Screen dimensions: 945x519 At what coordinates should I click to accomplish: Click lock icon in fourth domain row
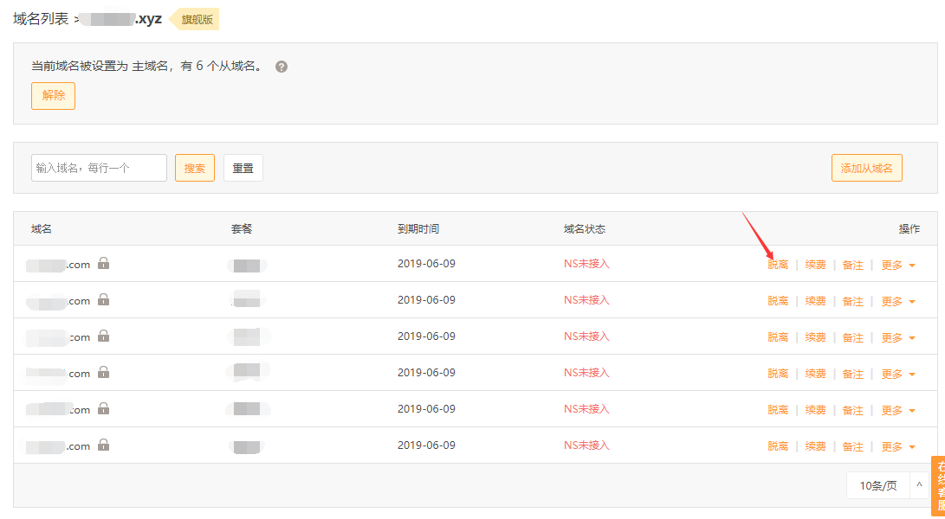(x=104, y=372)
